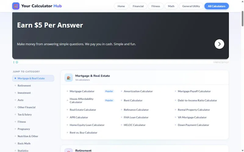Open the HELOC Calculator link

point(135,125)
